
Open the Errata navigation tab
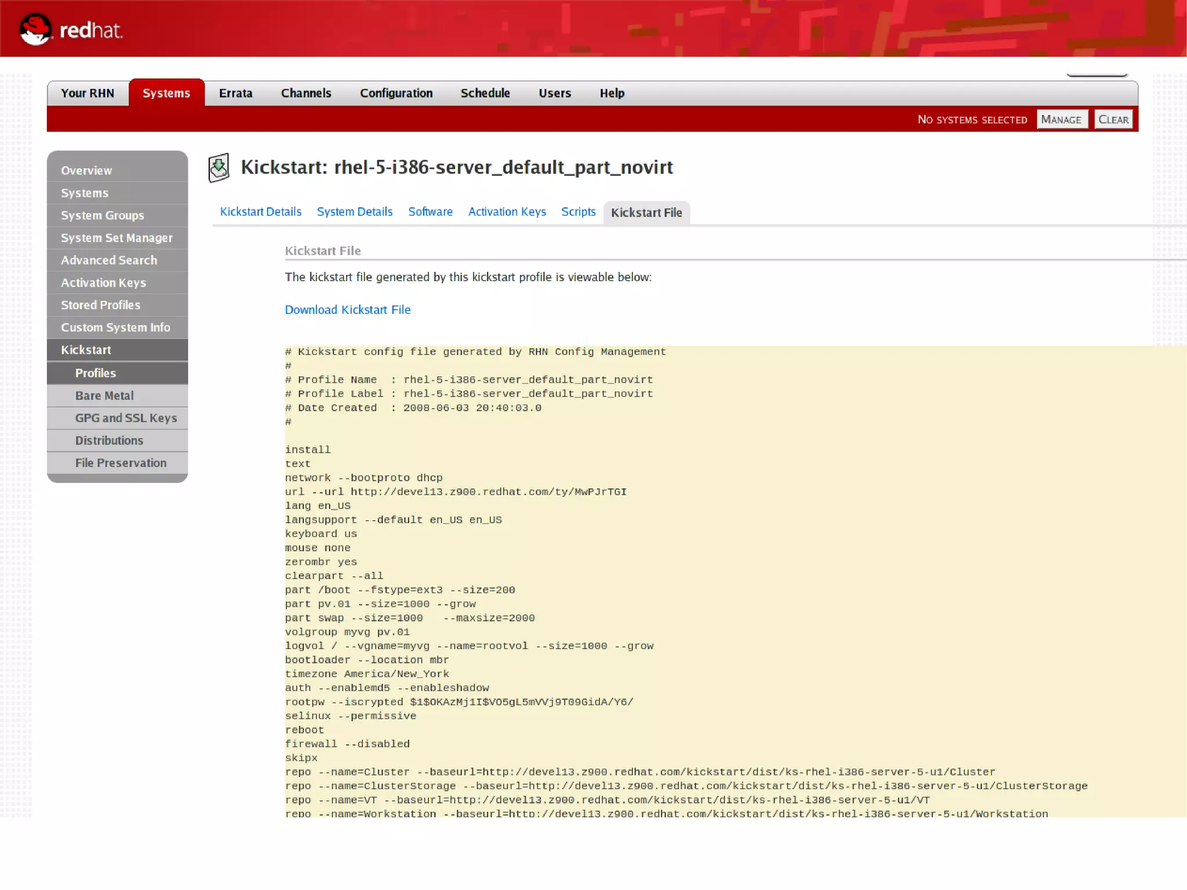click(x=235, y=93)
